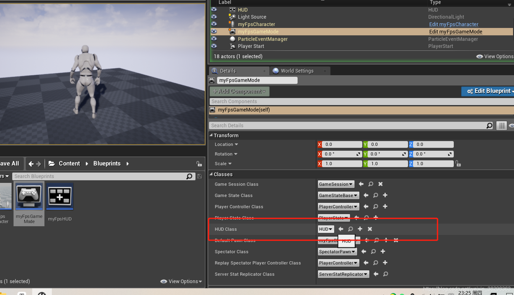Image resolution: width=514 pixels, height=295 pixels.
Task: Use selected asset for Player Controller Class
Action: [366, 207]
